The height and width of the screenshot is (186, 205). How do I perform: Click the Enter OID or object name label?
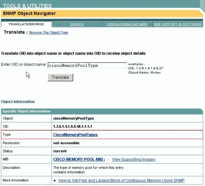pyautogui.click(x=24, y=65)
